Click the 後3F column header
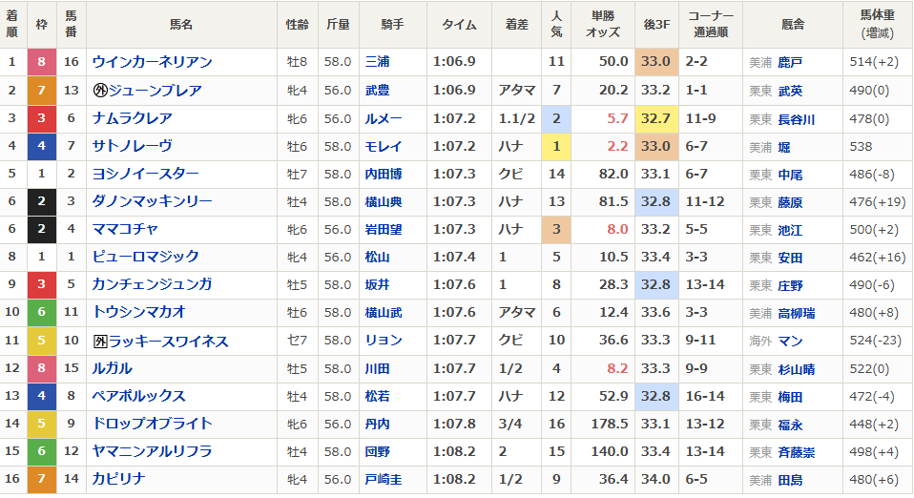Screen dimensions: 914x498 (x=655, y=25)
